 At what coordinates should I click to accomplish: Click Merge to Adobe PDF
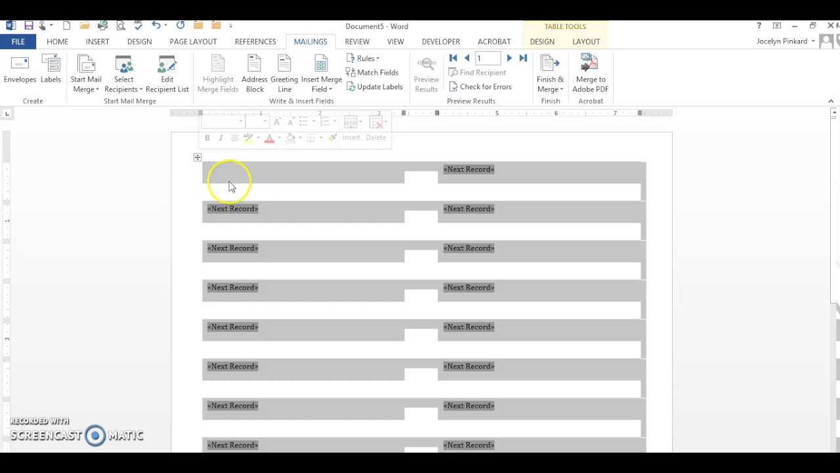pos(591,74)
